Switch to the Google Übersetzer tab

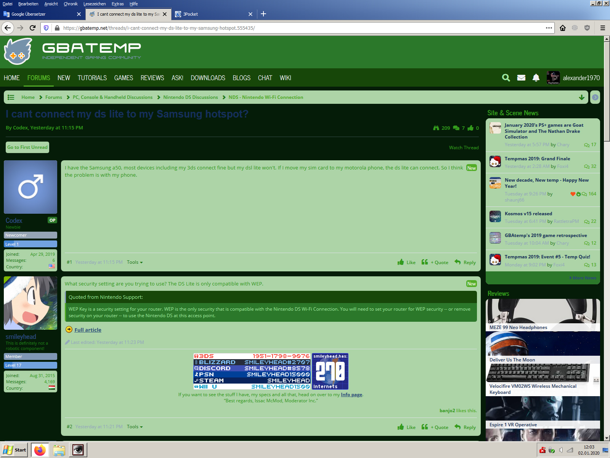(x=42, y=14)
